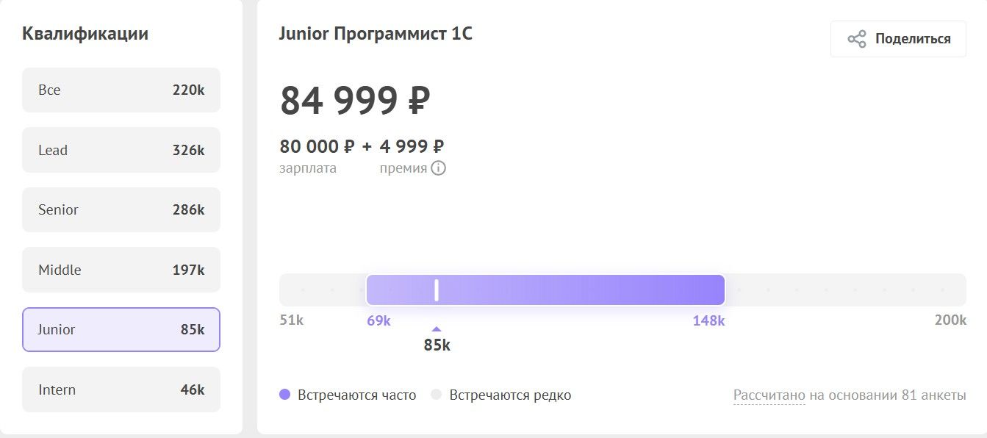This screenshot has width=987, height=438.
Task: Select the highlighted Junior 85k item
Action: (121, 329)
